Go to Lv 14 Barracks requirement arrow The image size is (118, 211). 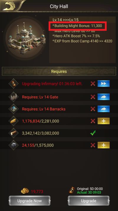(104, 109)
